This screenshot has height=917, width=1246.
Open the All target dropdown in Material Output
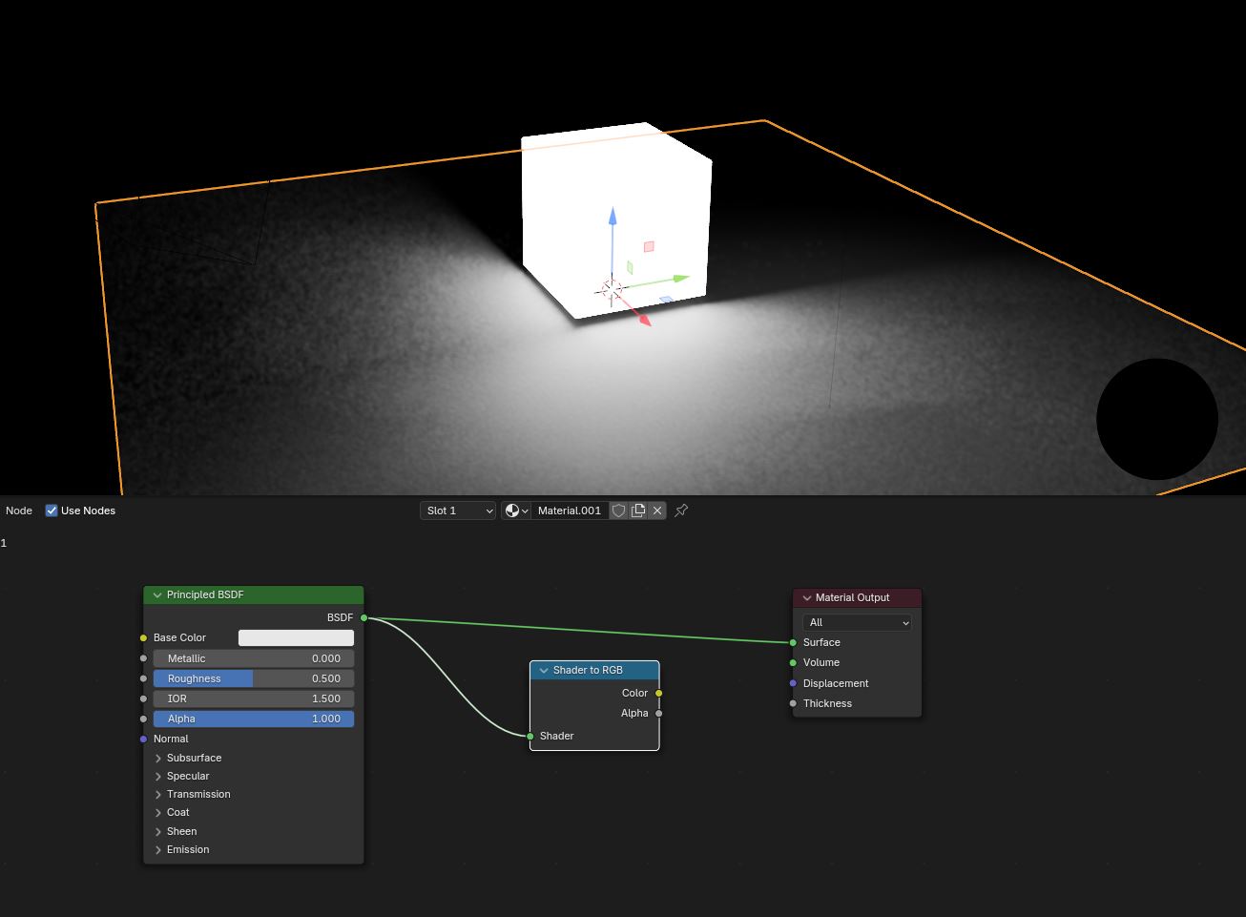857,622
